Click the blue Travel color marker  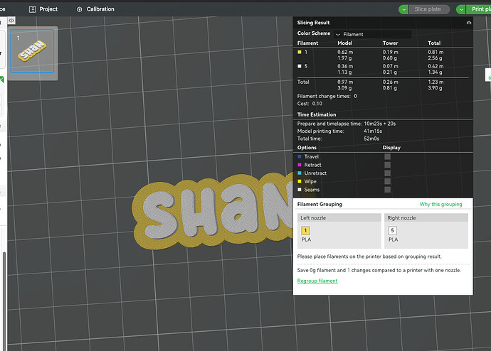pos(300,156)
